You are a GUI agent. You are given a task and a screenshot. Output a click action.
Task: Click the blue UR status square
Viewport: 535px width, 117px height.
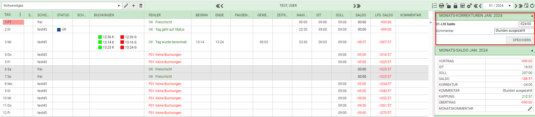coord(59,29)
